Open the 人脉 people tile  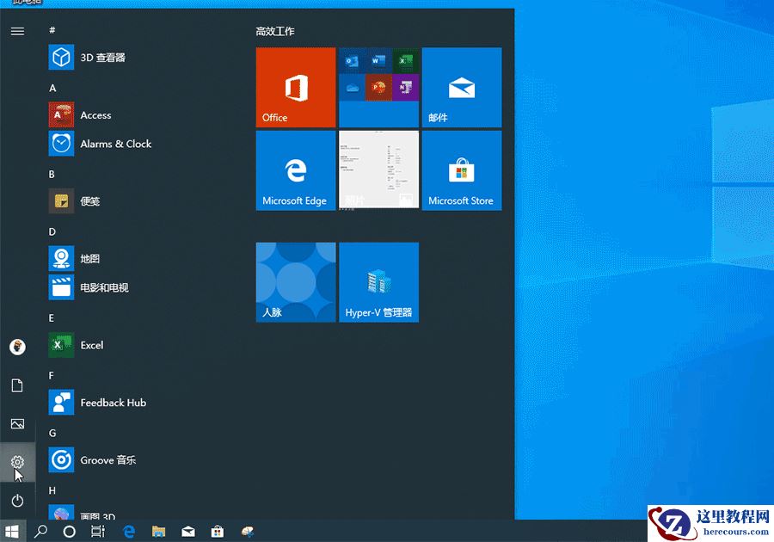[x=296, y=282]
